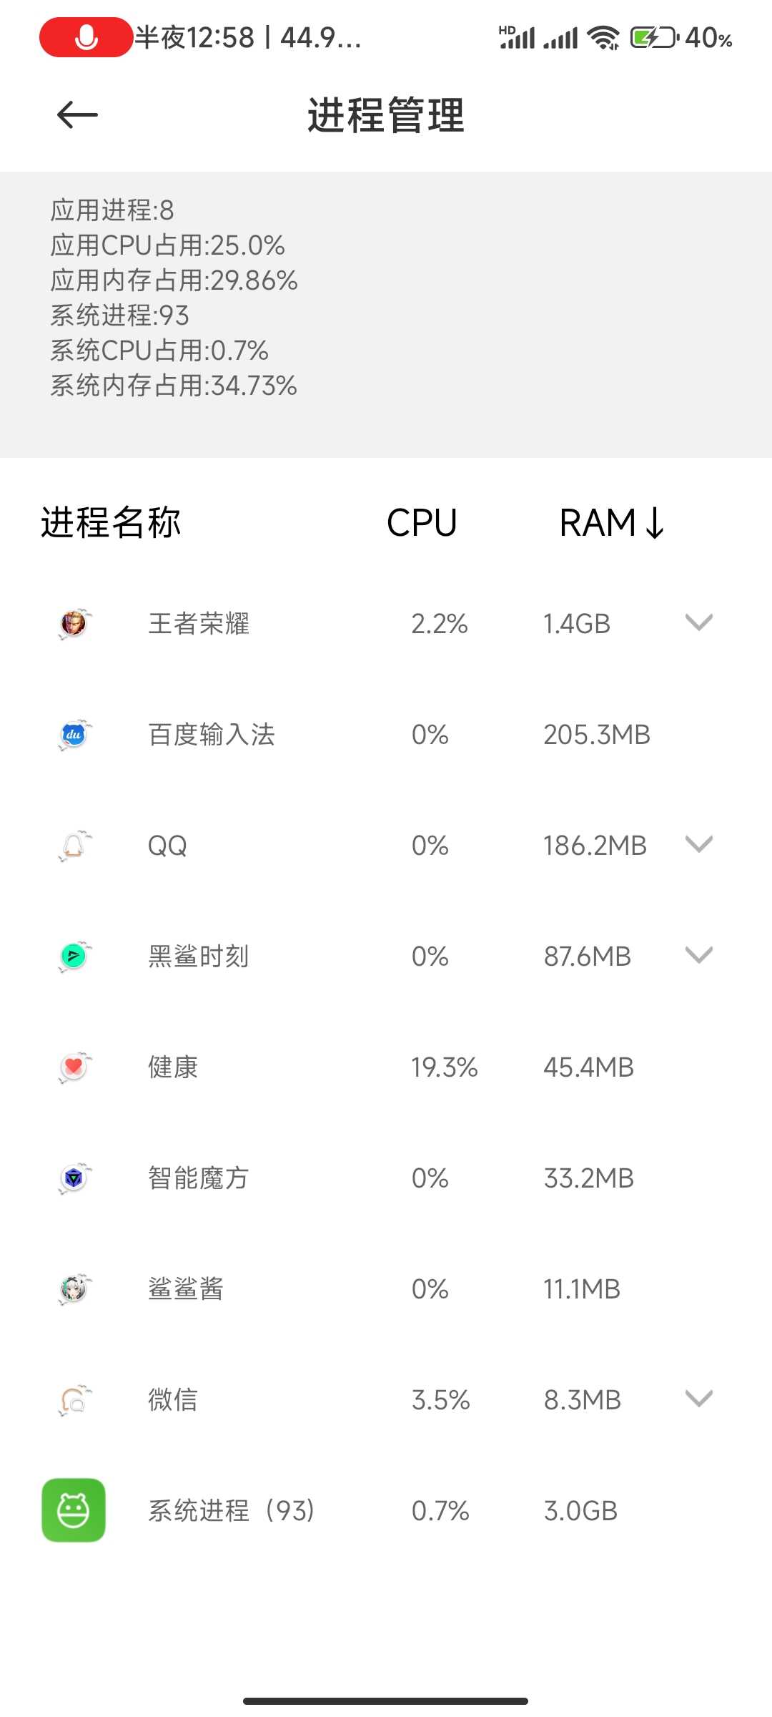Tap the 微信 app icon
The image size is (772, 1717).
click(74, 1399)
